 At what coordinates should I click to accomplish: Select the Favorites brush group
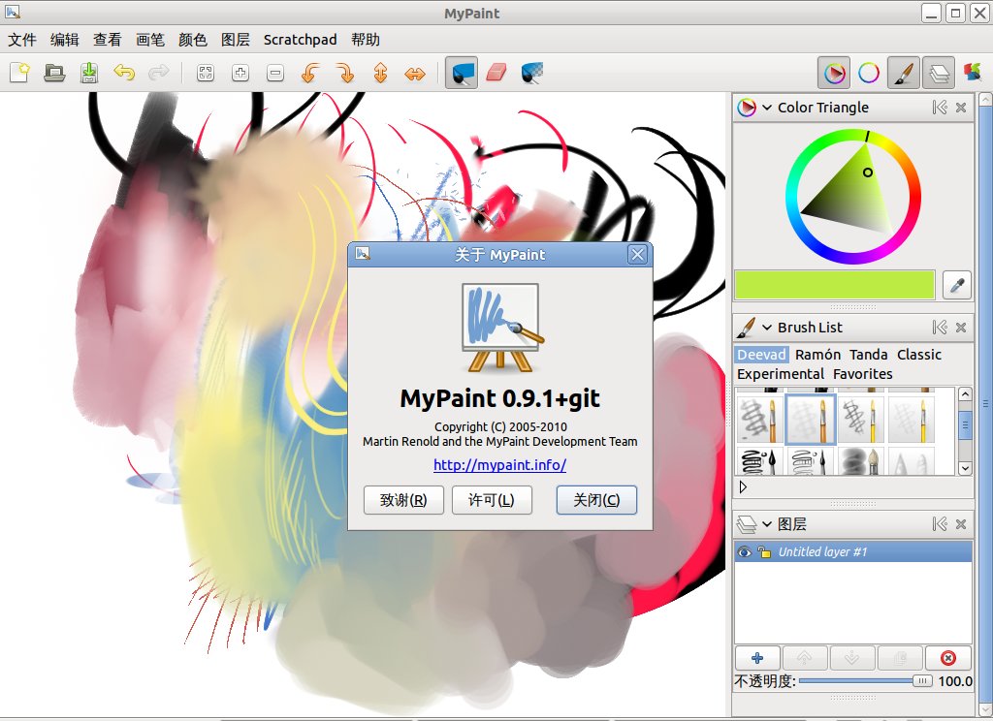coord(862,374)
